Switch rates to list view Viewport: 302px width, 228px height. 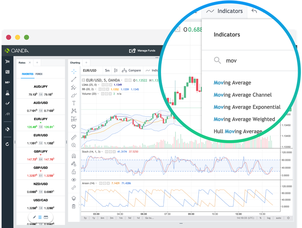[x=40, y=217]
